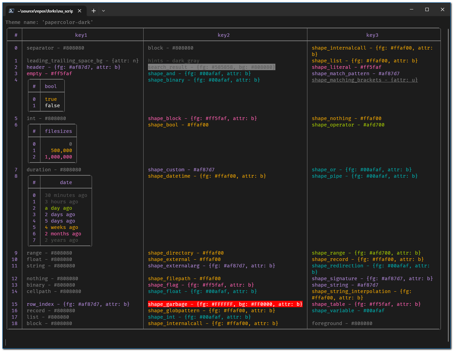Click the 'shape_flag' entry

point(201,285)
